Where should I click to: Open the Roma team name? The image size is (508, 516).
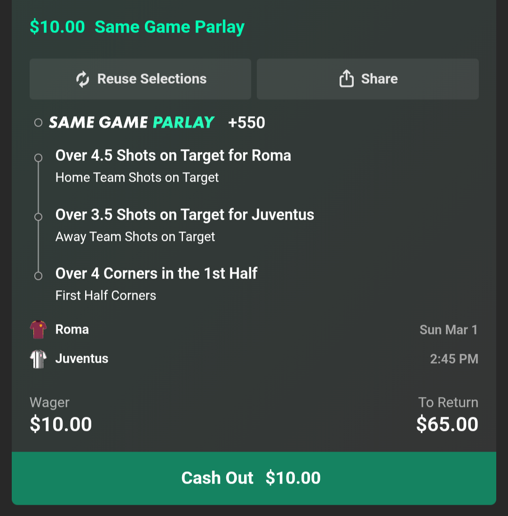72,329
